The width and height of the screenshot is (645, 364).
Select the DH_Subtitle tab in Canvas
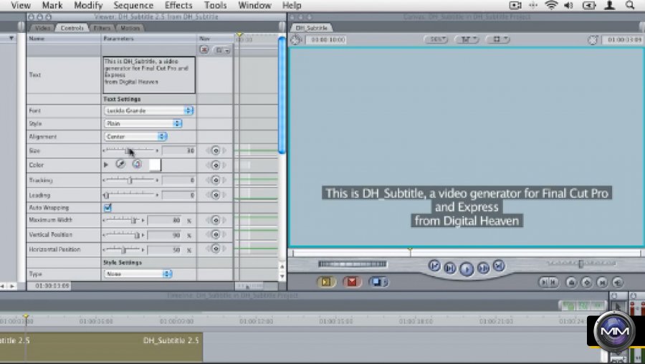[x=312, y=28]
